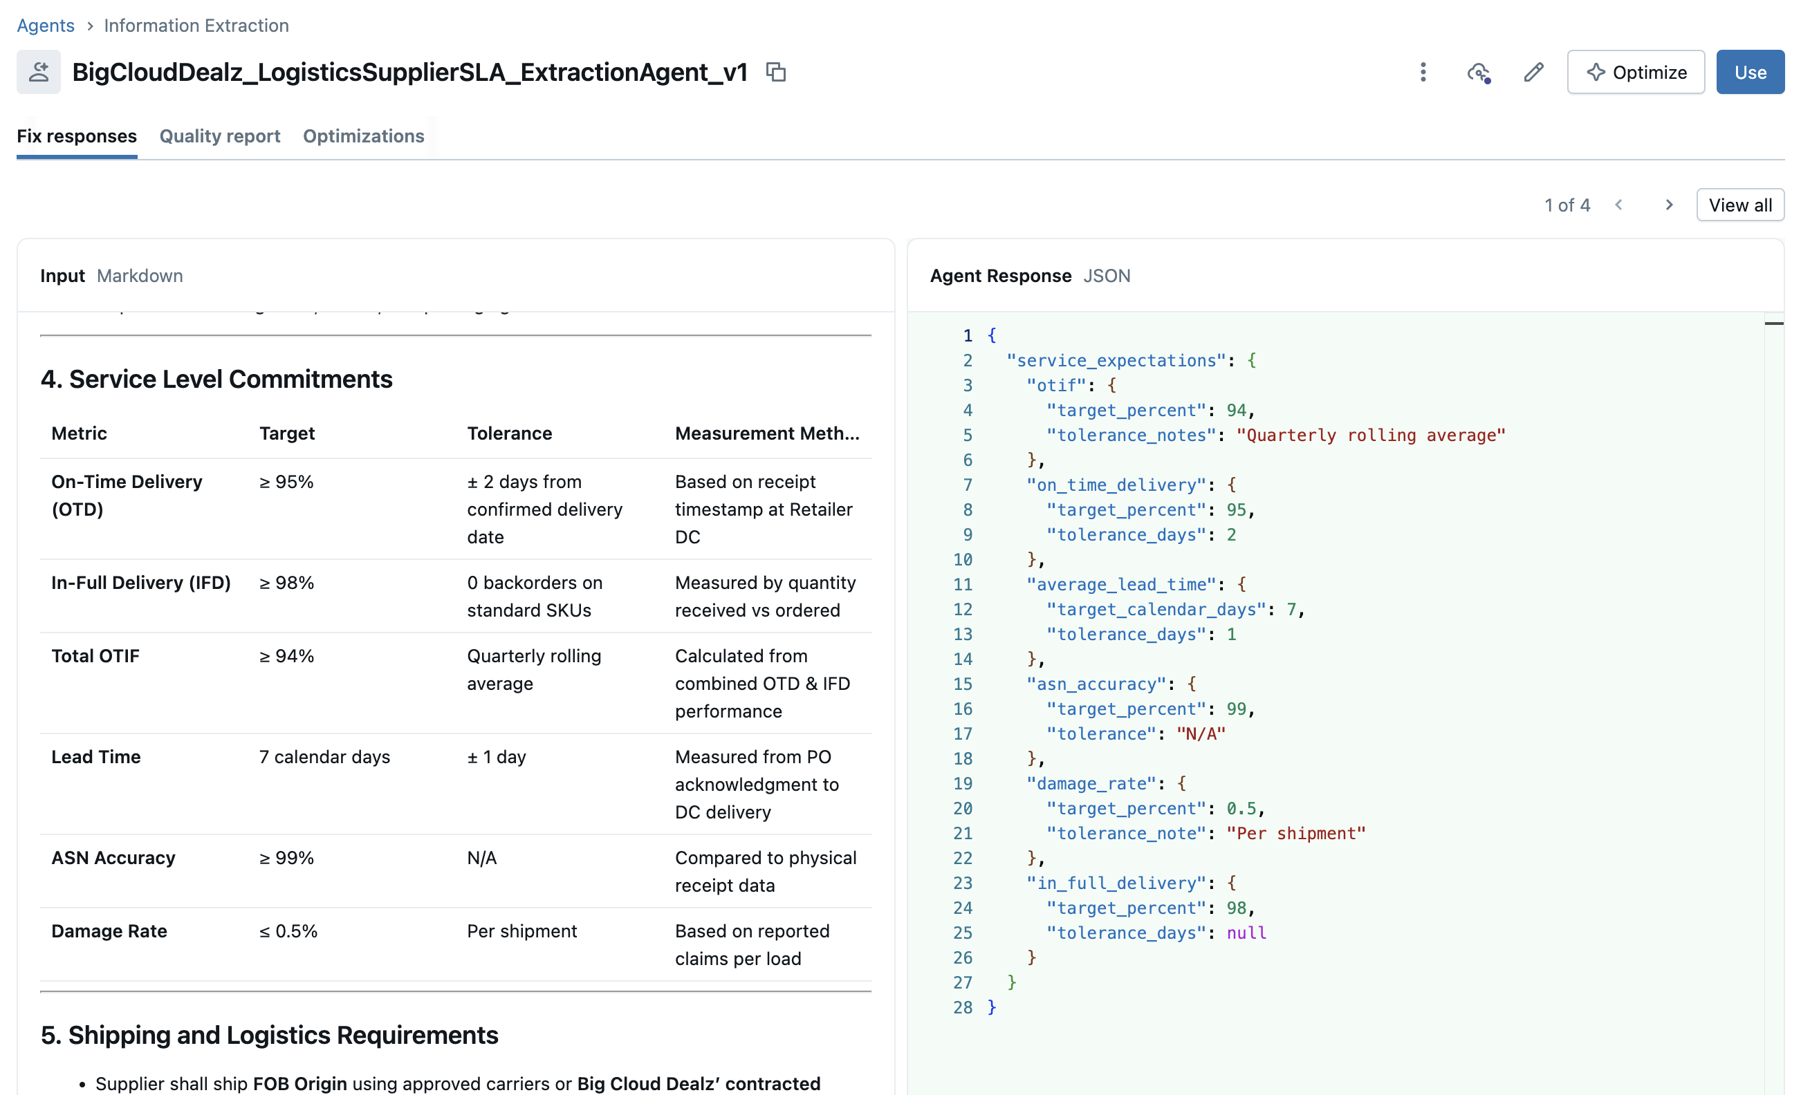Go to the previous response with the left chevron
This screenshot has width=1801, height=1095.
pos(1618,205)
